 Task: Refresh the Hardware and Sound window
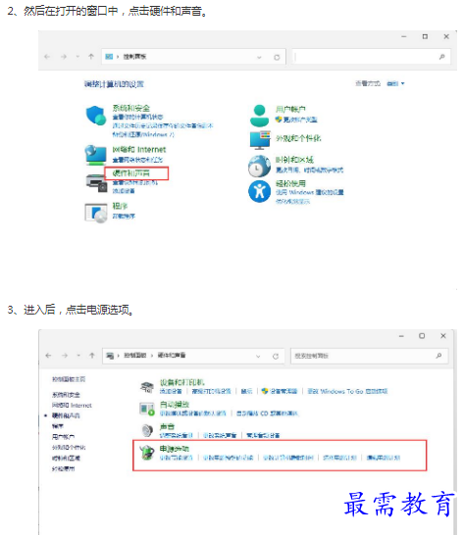tap(276, 357)
